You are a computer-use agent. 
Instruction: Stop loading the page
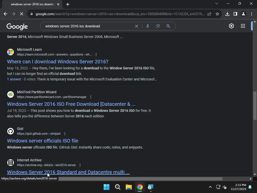click(22, 14)
